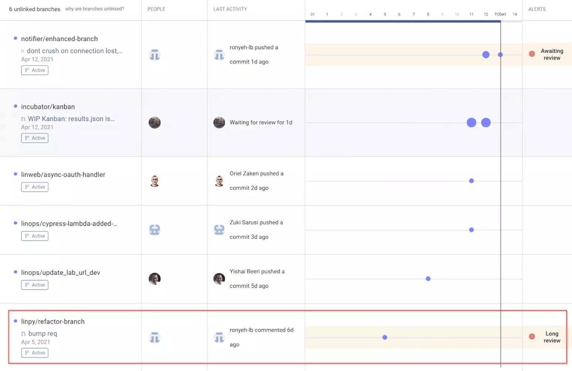Click the red alert icon beside Awaiting review
The height and width of the screenshot is (371, 572).
click(x=532, y=54)
